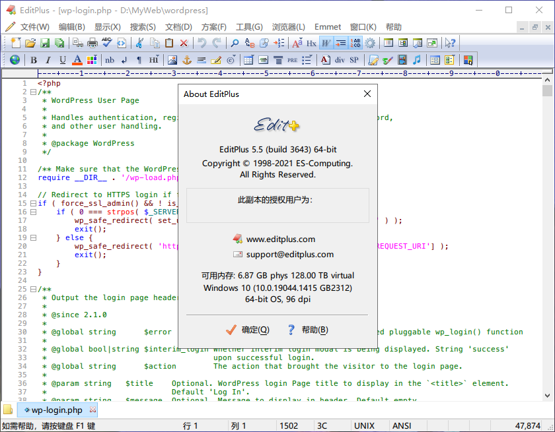Image resolution: width=555 pixels, height=432 pixels.
Task: Open the Replace tool
Action: pyautogui.click(x=250, y=43)
